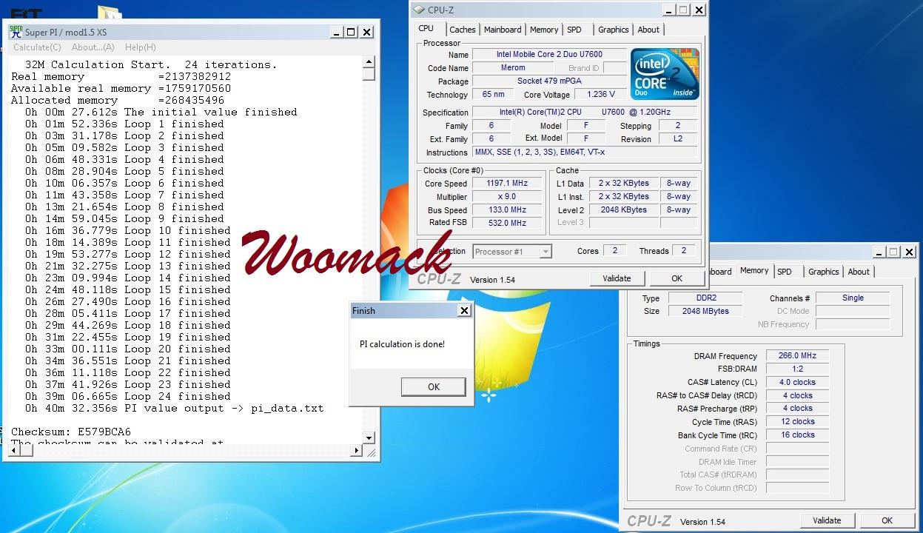
Task: Open the Memory tab in front CPU-Z window
Action: [x=544, y=30]
